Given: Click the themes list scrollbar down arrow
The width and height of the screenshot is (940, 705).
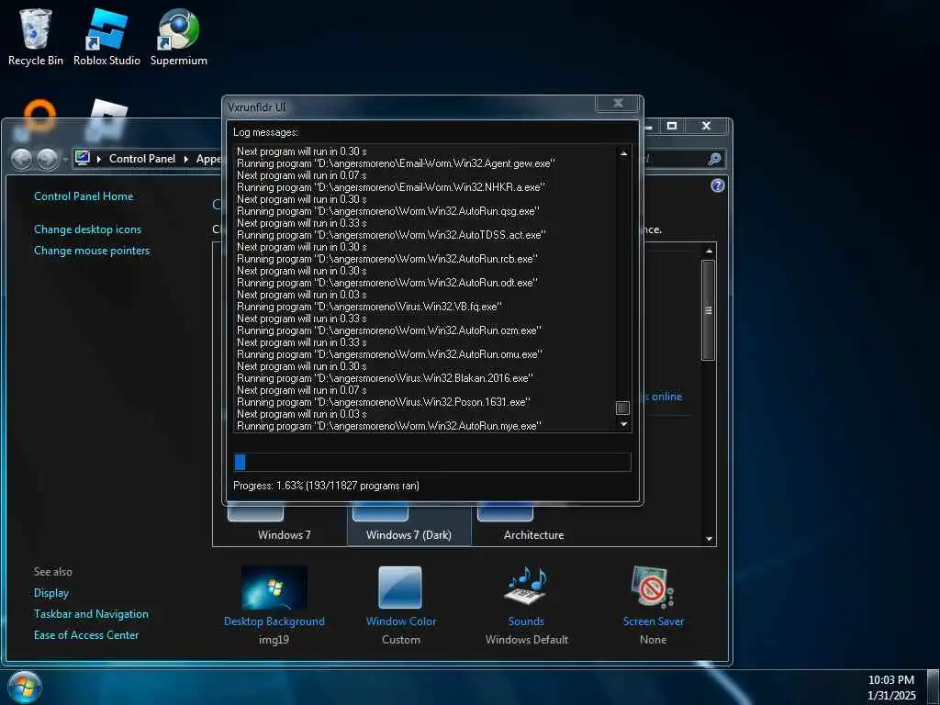Looking at the screenshot, I should (x=710, y=538).
